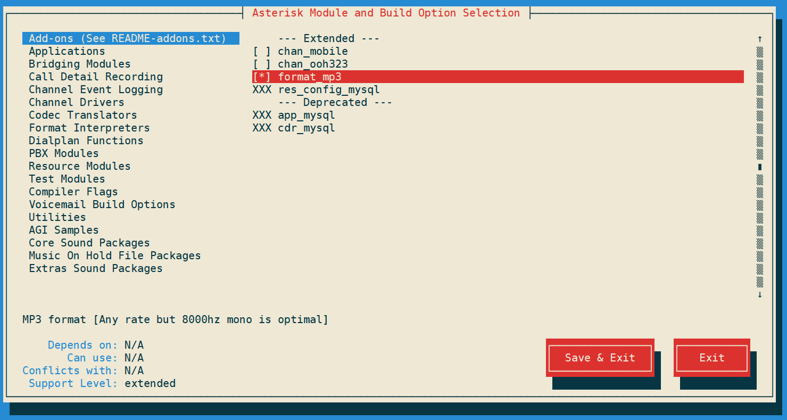Open Bridging Modules category

80,64
